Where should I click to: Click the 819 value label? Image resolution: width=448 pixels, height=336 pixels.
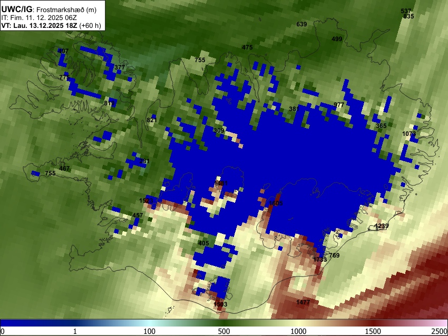109,103
